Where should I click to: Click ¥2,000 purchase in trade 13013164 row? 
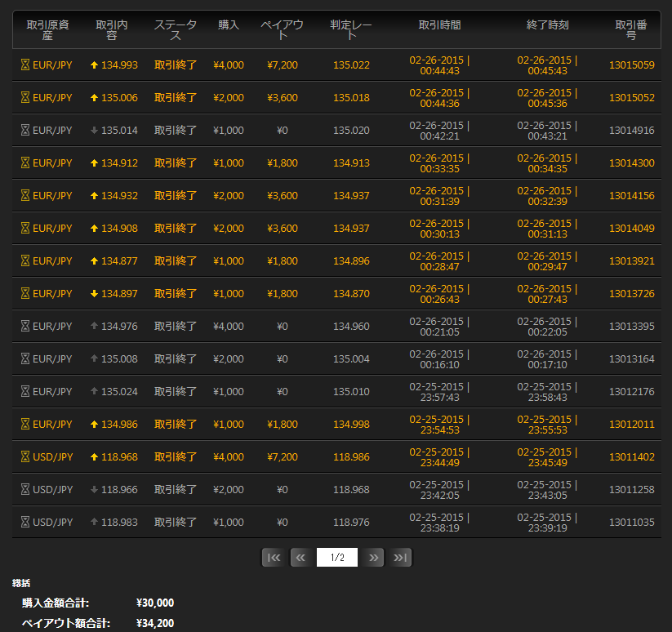pos(229,358)
